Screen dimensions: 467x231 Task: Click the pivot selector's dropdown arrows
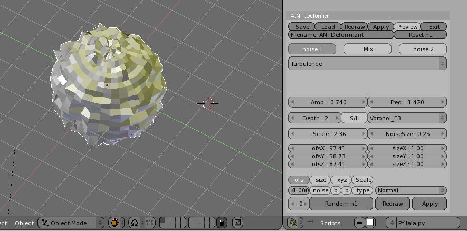(x=142, y=223)
